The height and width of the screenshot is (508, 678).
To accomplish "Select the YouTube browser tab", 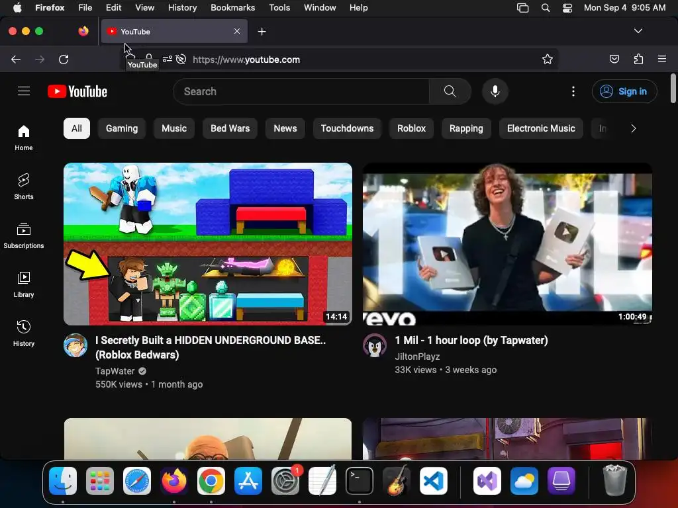I will [174, 32].
